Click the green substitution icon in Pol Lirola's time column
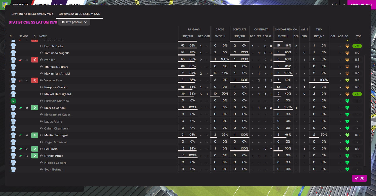 (20, 149)
